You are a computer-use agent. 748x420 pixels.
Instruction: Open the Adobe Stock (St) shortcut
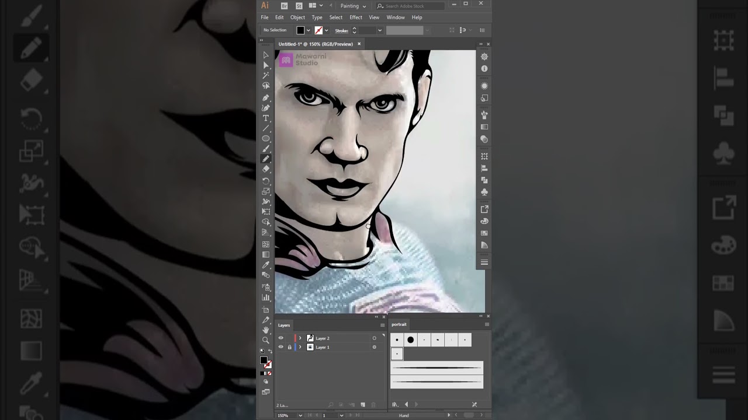(x=299, y=6)
